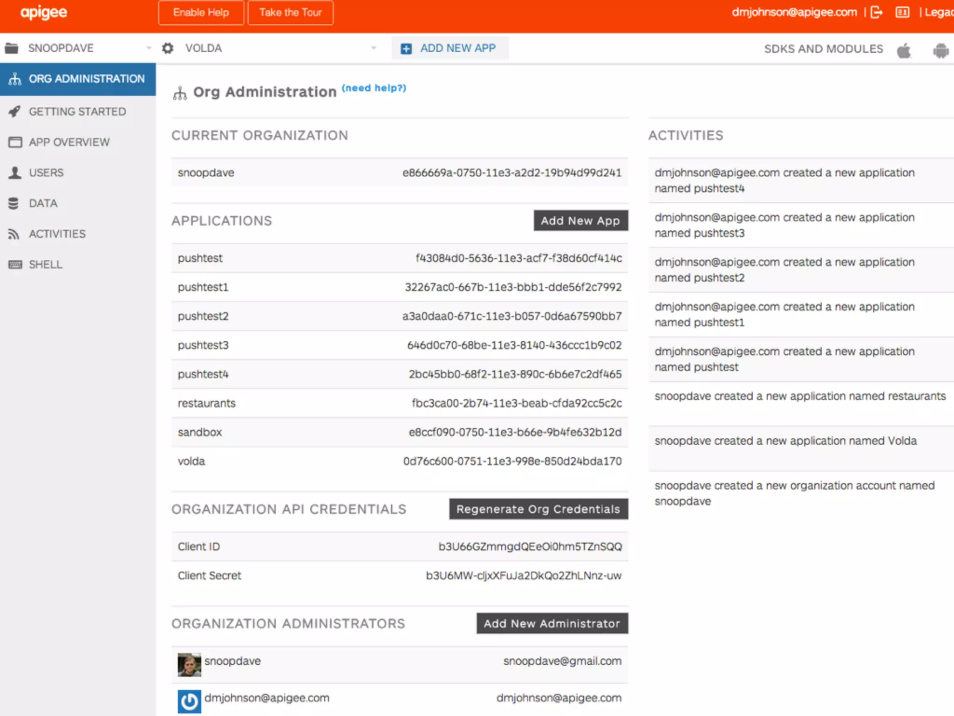The width and height of the screenshot is (954, 716).
Task: Click the Apple iOS SDK icon
Action: (x=904, y=50)
